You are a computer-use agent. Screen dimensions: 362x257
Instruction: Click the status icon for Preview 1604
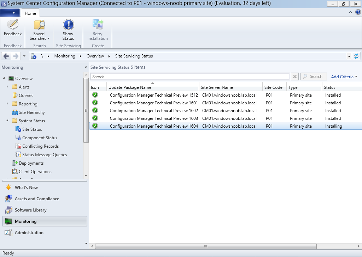click(x=95, y=126)
